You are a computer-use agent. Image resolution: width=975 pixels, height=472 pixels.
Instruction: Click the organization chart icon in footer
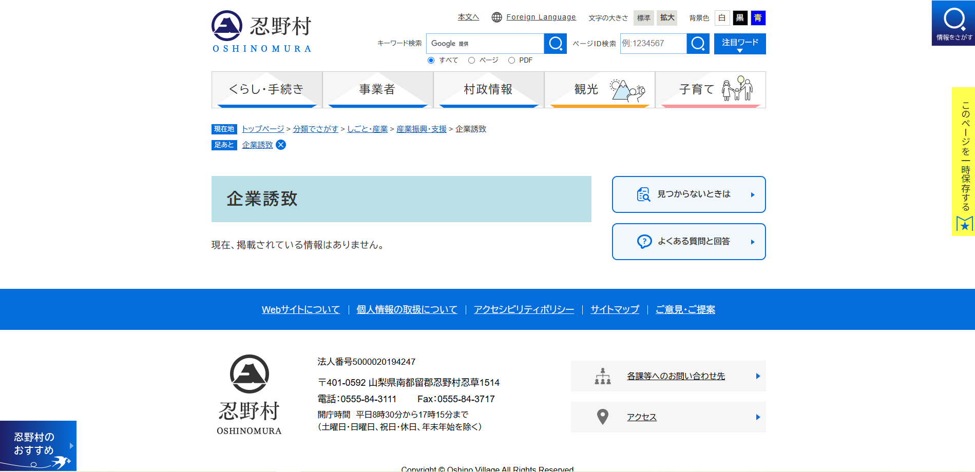pyautogui.click(x=603, y=376)
